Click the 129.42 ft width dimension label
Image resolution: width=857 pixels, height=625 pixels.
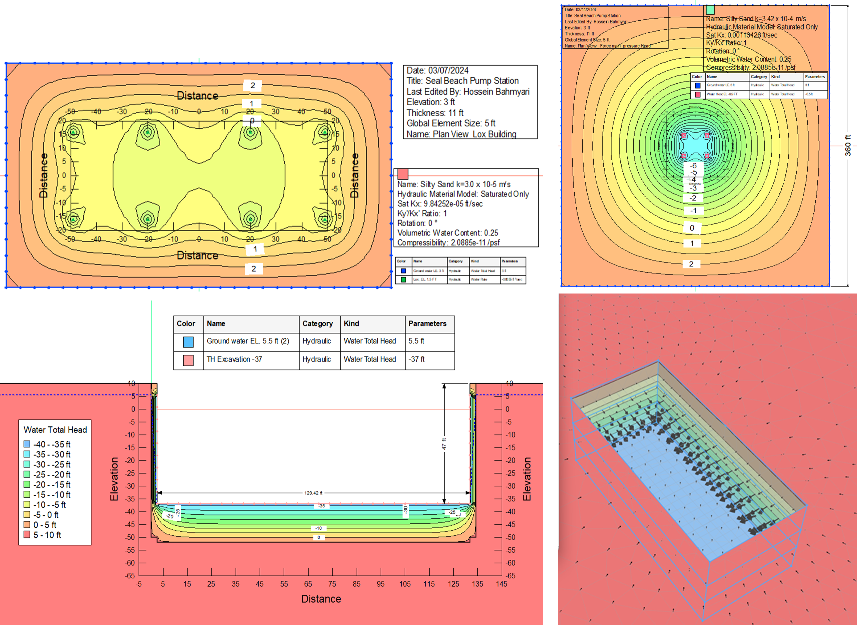(313, 493)
